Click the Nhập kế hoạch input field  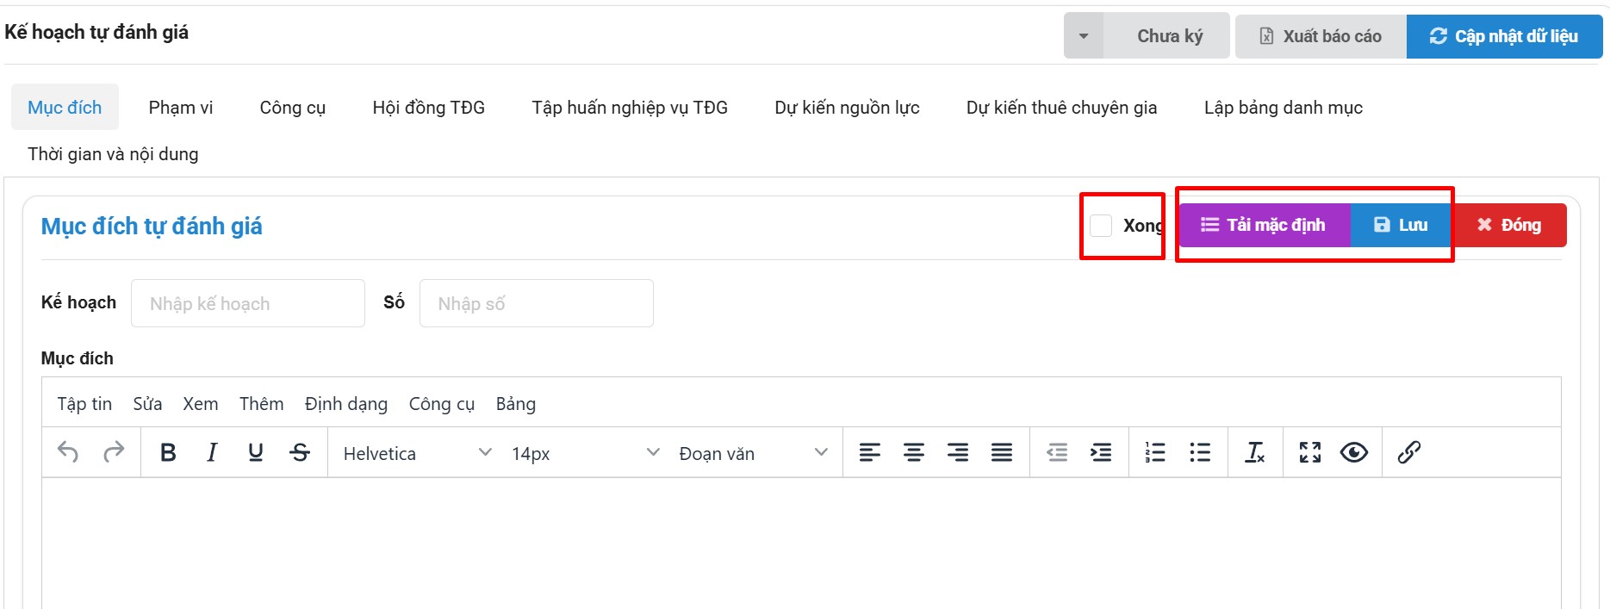(x=247, y=303)
